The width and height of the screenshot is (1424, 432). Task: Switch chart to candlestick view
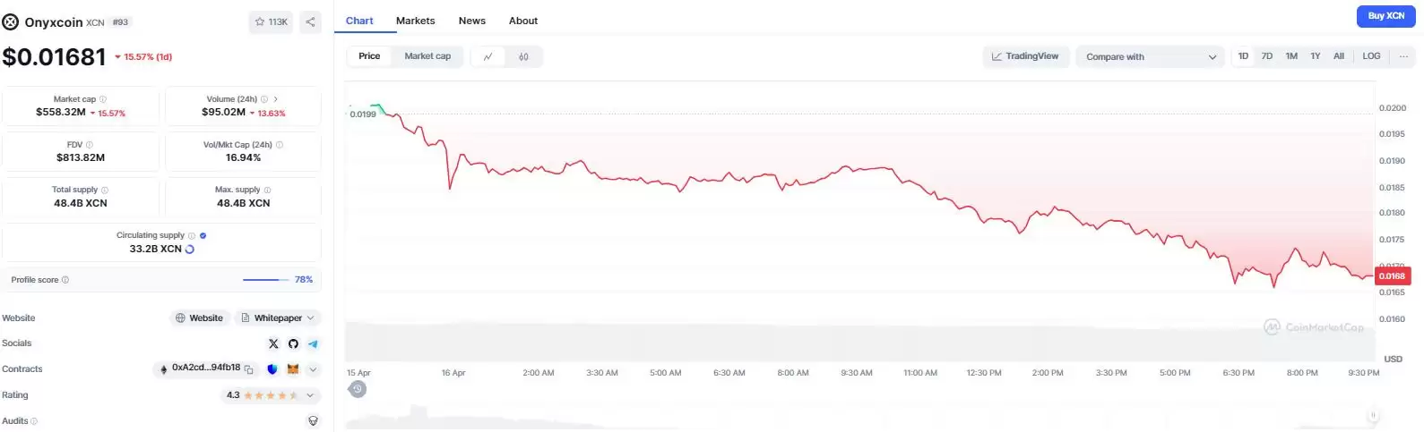coord(523,56)
